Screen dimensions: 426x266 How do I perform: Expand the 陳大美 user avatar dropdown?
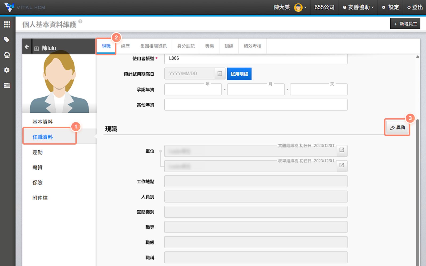(x=300, y=7)
